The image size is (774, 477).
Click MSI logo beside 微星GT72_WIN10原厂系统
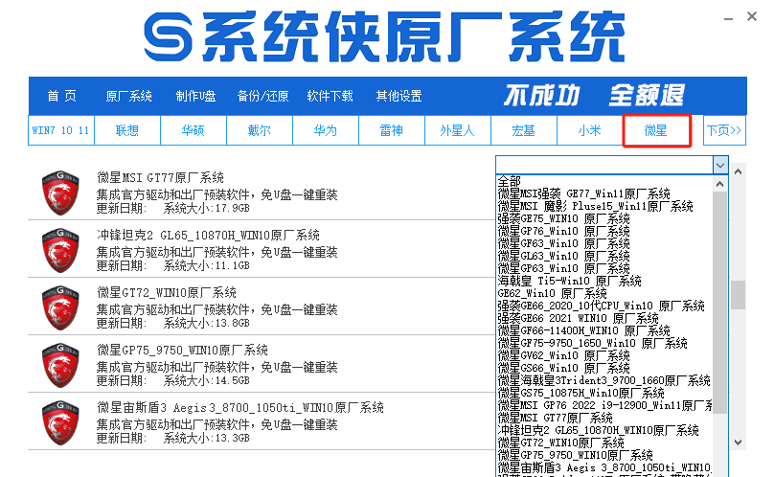(x=60, y=307)
